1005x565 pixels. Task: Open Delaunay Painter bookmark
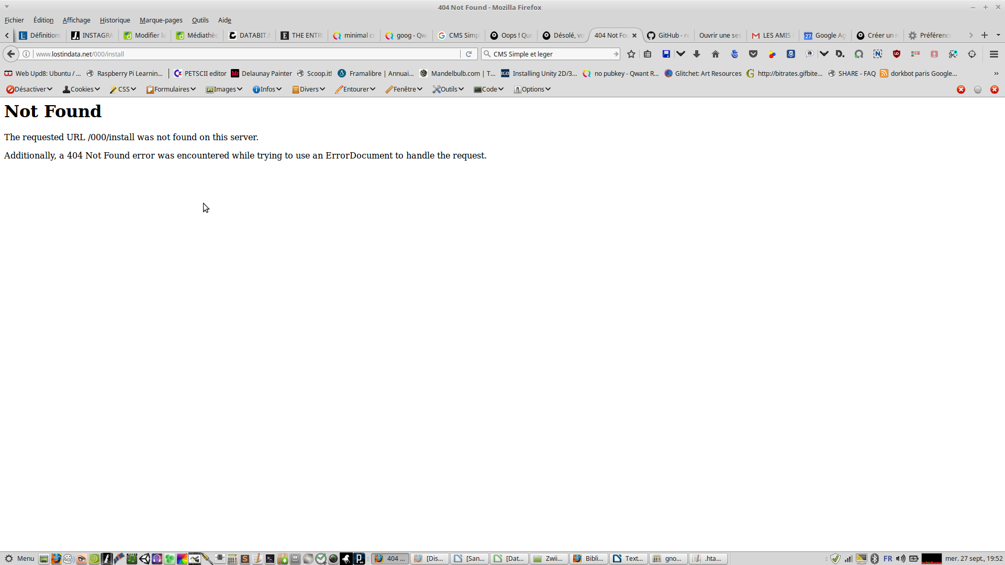pyautogui.click(x=262, y=74)
